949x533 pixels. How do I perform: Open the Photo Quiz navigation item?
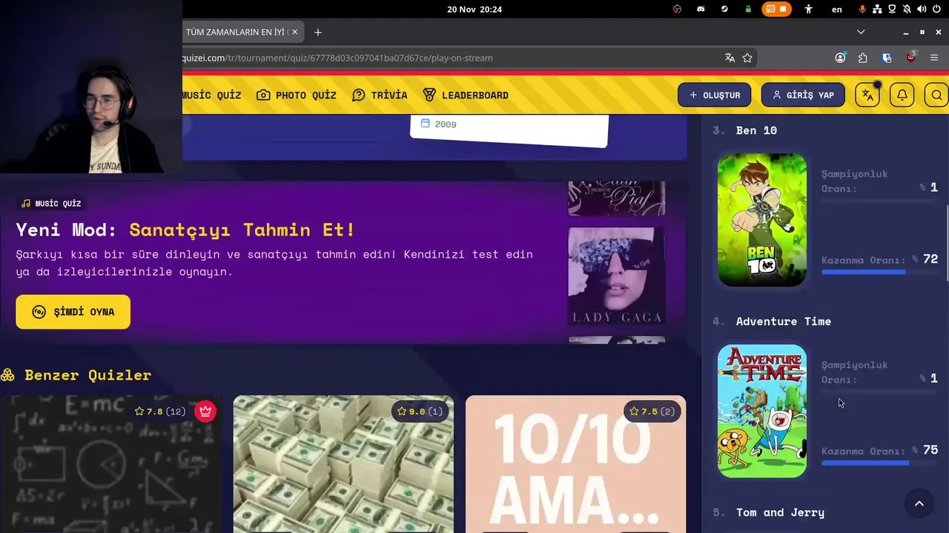point(297,95)
